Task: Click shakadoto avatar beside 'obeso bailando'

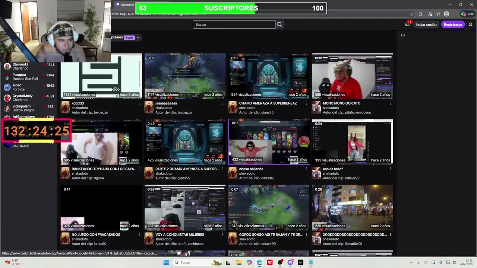Action: (x=233, y=173)
